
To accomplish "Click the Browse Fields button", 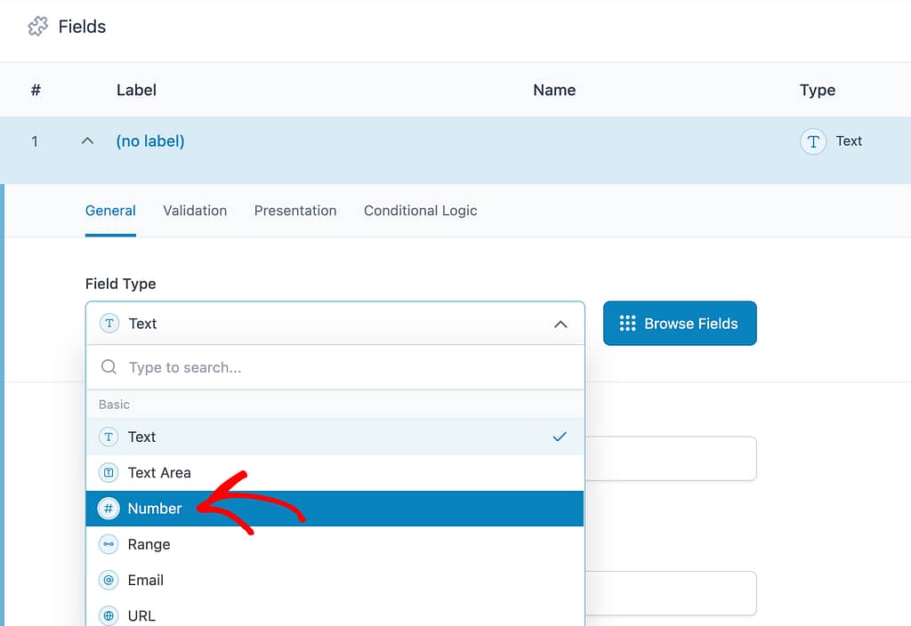I will tap(680, 324).
